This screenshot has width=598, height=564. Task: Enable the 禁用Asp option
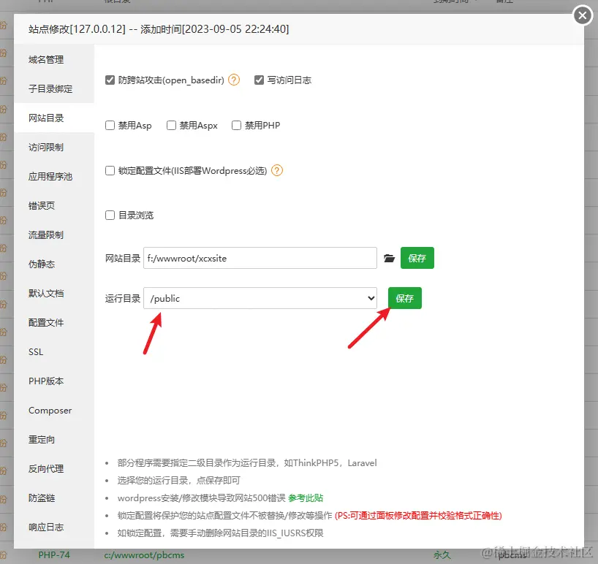110,125
